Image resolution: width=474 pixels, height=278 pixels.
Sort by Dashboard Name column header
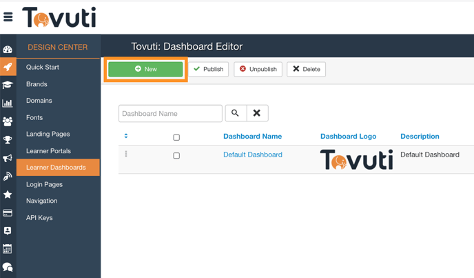pos(252,137)
